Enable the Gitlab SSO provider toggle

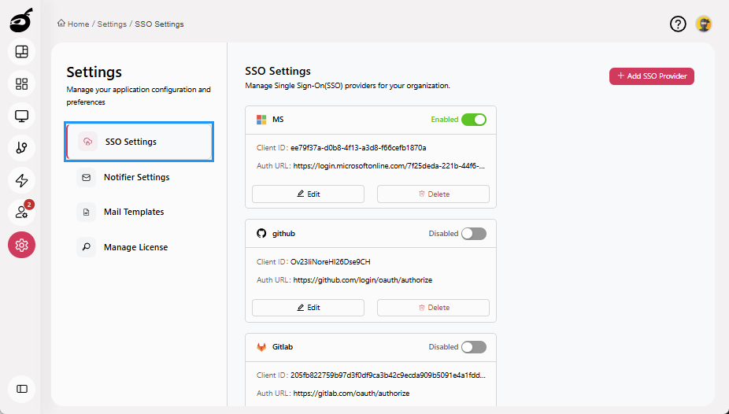(x=474, y=347)
